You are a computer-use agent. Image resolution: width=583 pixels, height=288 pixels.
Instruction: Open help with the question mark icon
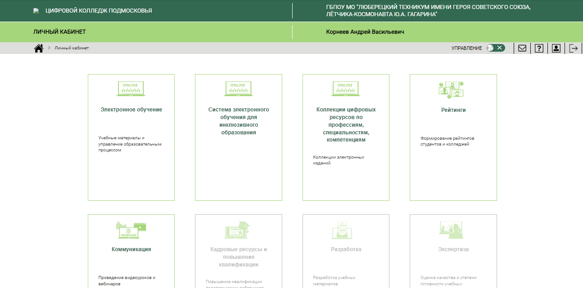click(x=539, y=48)
